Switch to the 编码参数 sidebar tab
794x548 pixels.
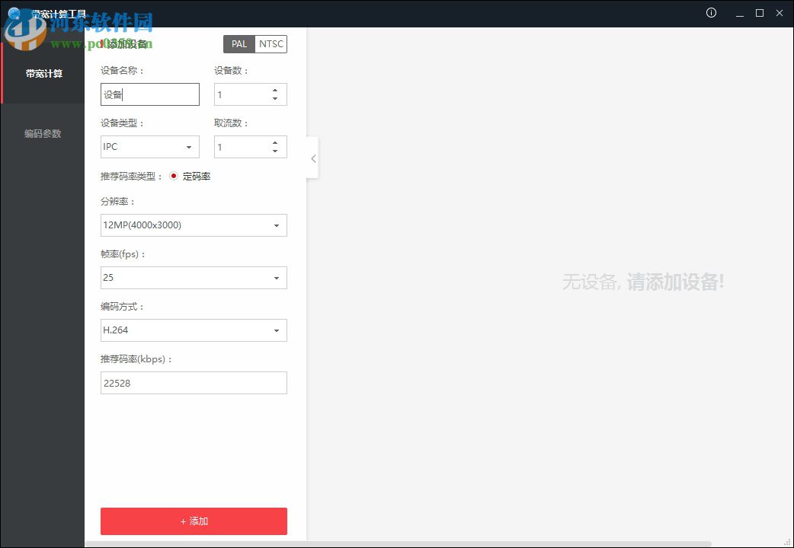click(x=42, y=133)
